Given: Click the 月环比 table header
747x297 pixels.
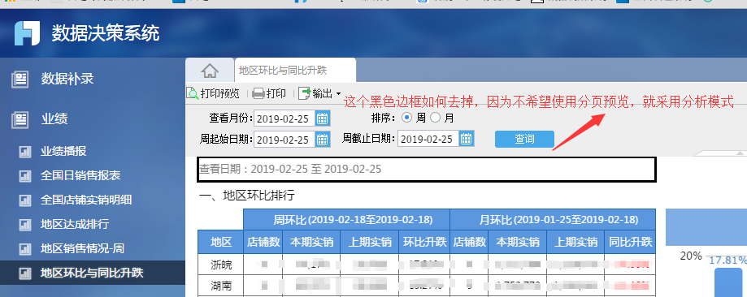Looking at the screenshot, I should 553,219.
